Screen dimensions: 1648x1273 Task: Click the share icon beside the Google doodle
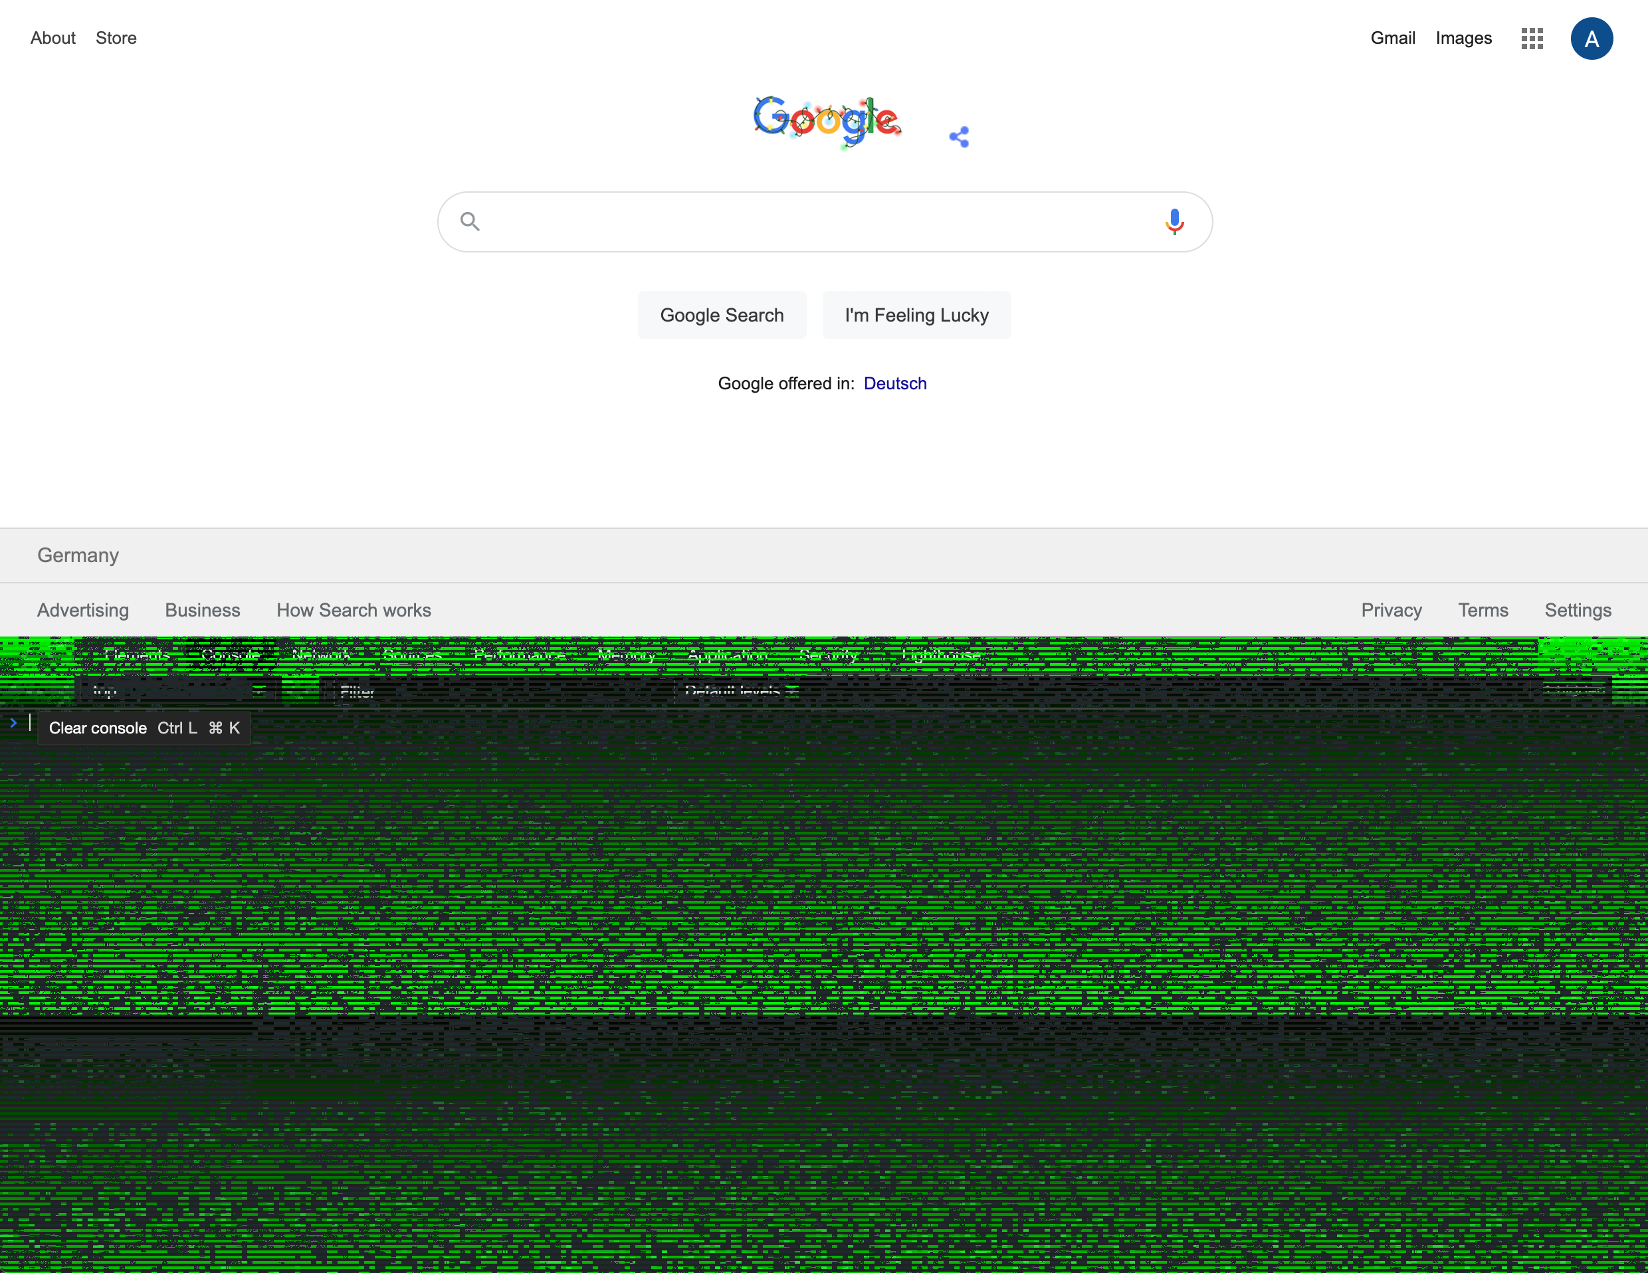(959, 138)
